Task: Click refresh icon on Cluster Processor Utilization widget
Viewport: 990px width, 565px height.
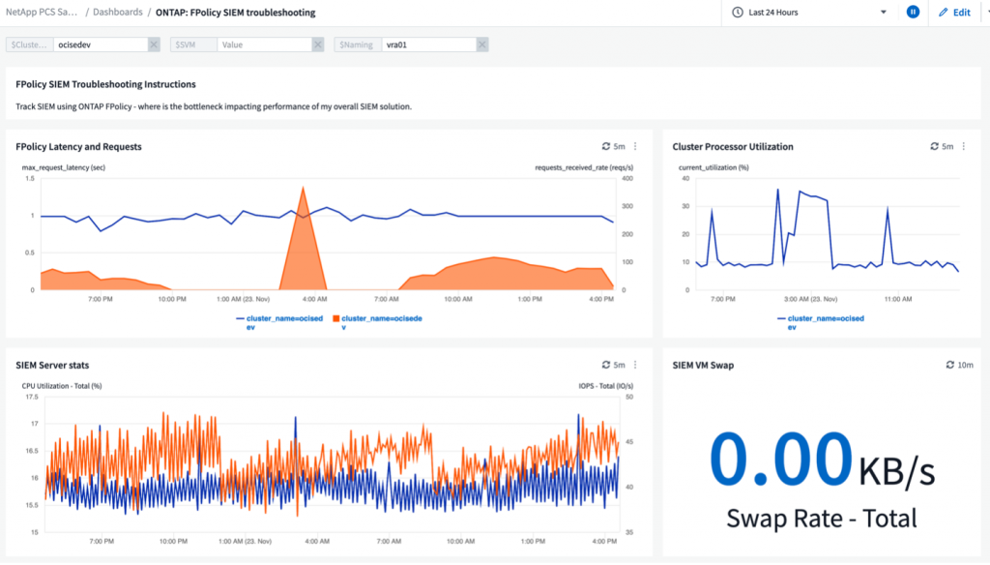Action: 935,146
